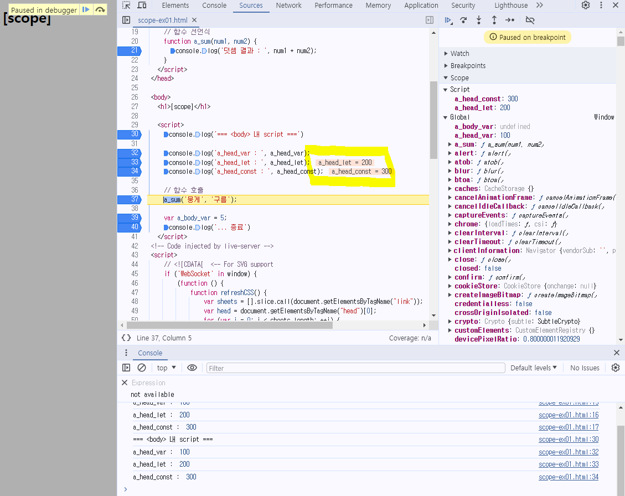Click the source editor vertical scrollbar
625x496 pixels.
tap(433, 120)
